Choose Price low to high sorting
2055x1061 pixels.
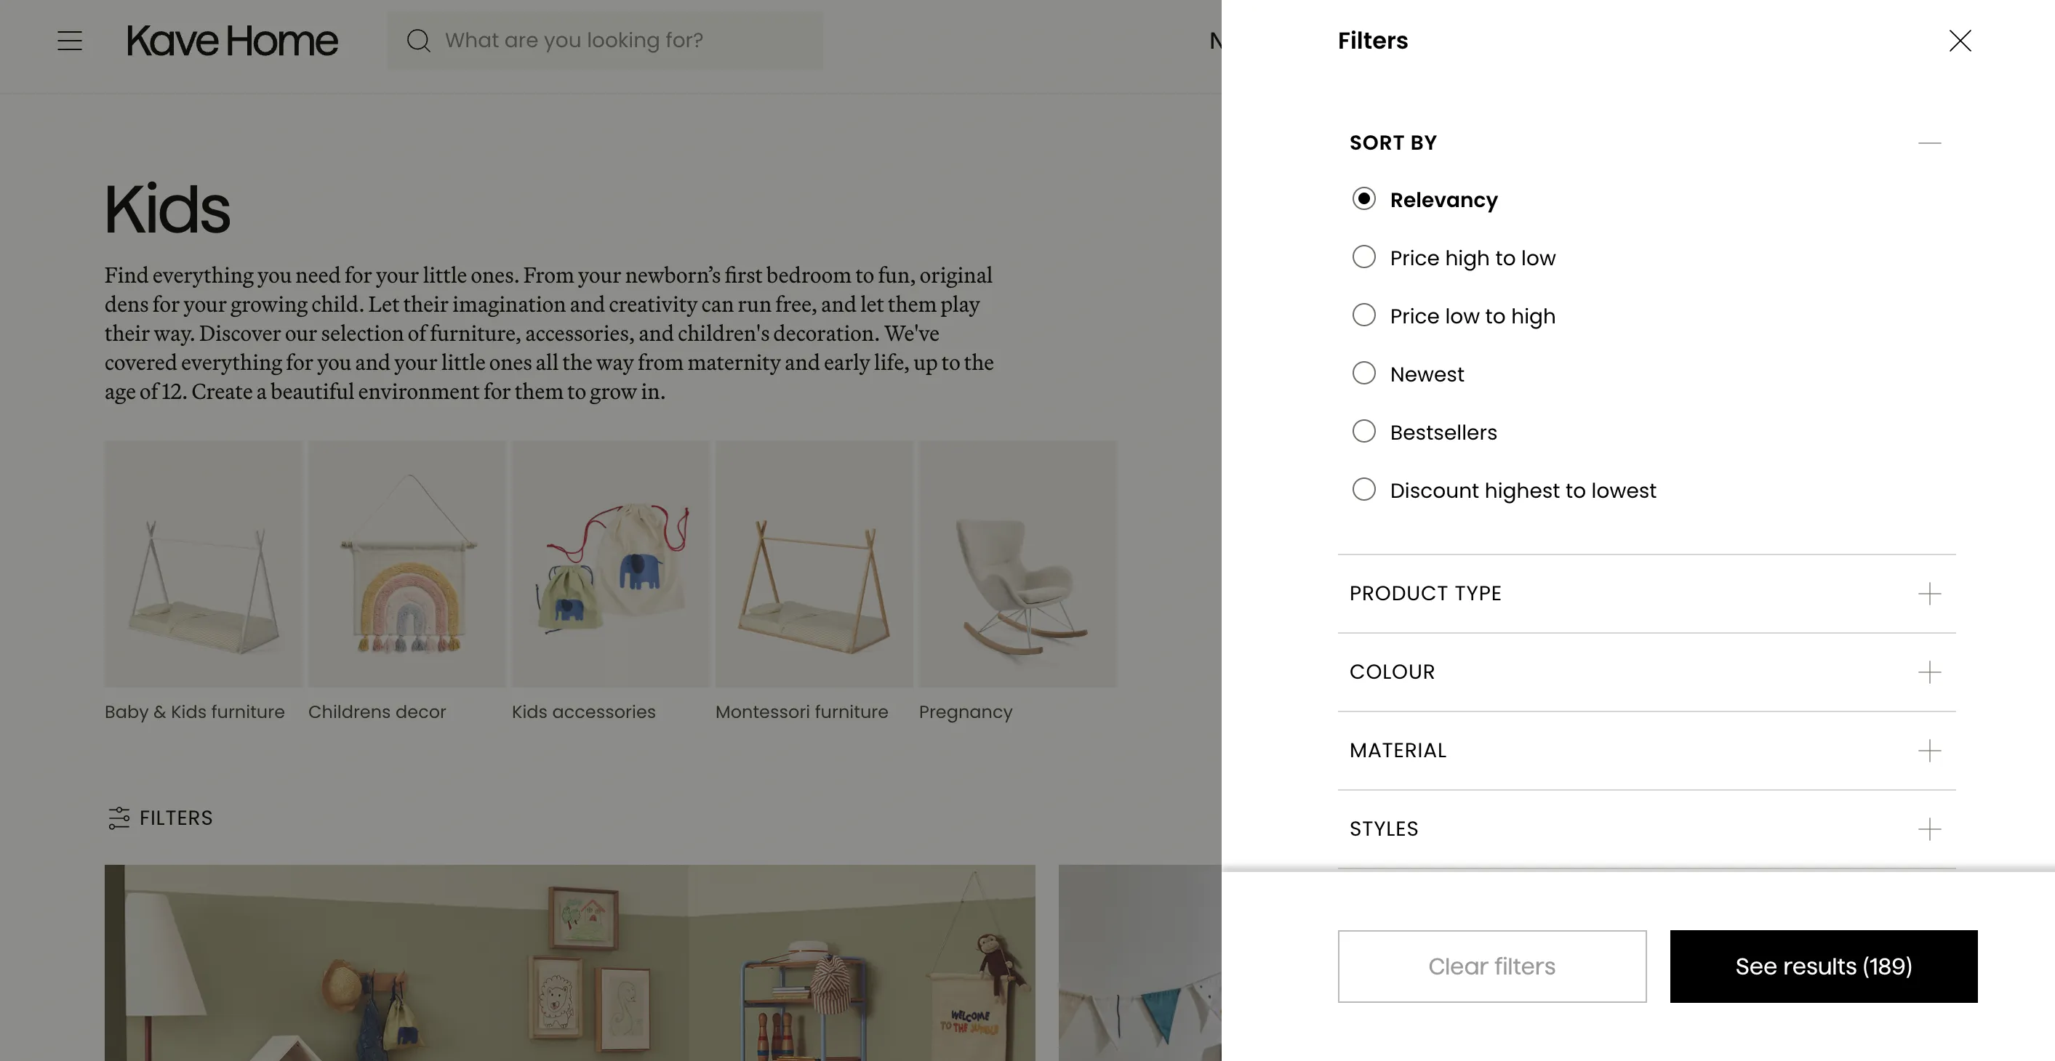(1363, 315)
